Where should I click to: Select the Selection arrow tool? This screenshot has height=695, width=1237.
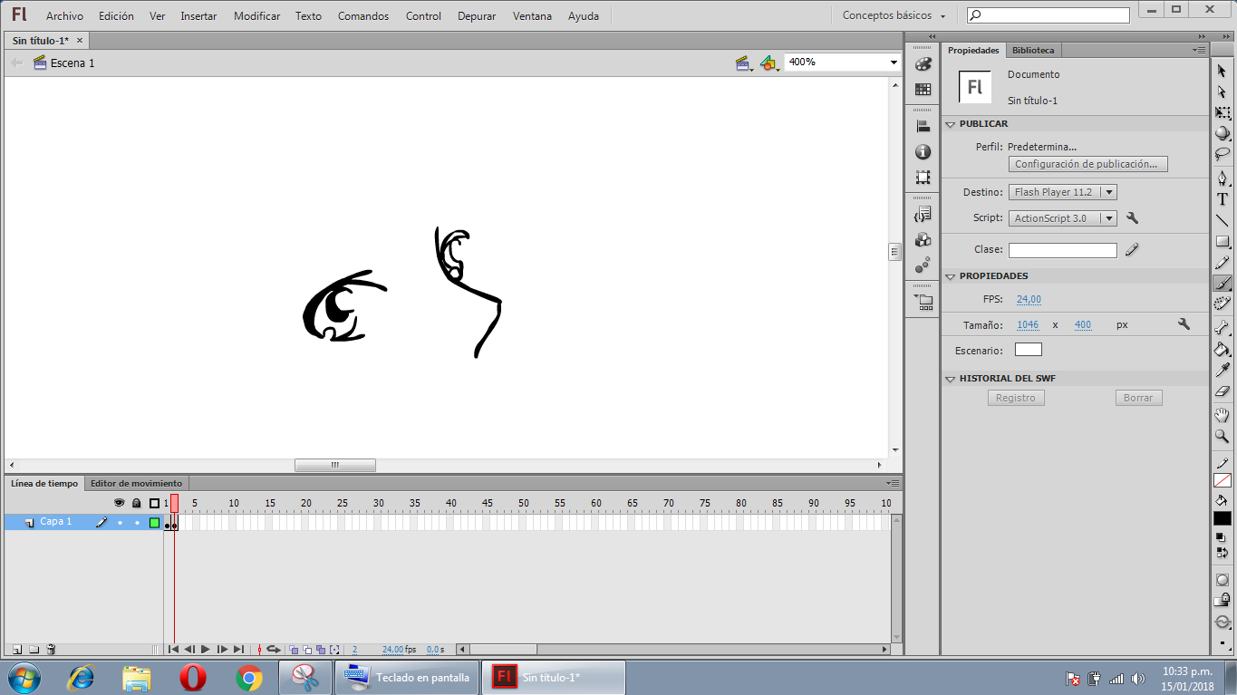pyautogui.click(x=1223, y=71)
